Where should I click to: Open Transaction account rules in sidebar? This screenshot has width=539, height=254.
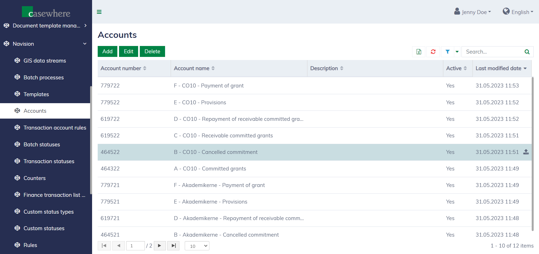[54, 128]
